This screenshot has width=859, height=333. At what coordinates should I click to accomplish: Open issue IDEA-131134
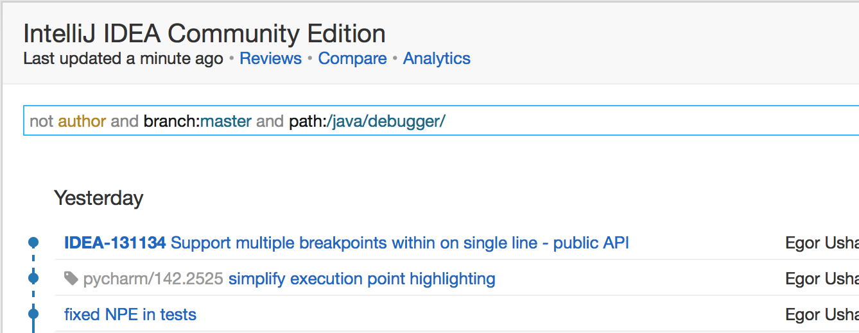pos(115,243)
